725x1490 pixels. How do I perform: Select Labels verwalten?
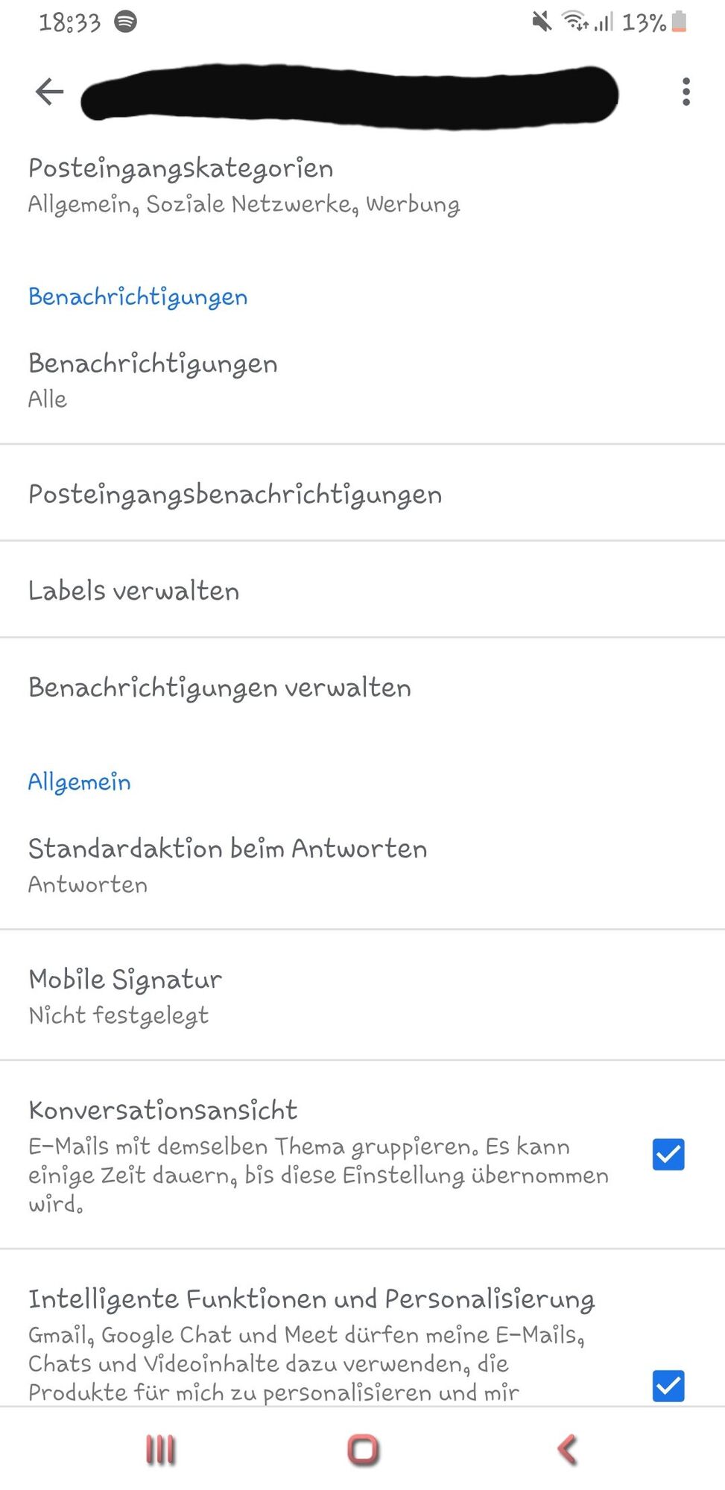click(362, 590)
